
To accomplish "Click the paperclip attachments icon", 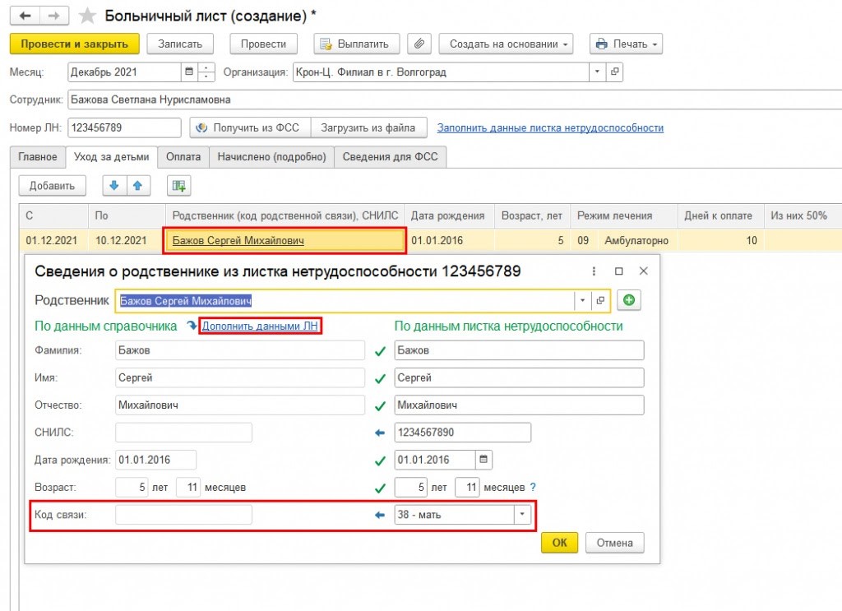I will coord(419,44).
